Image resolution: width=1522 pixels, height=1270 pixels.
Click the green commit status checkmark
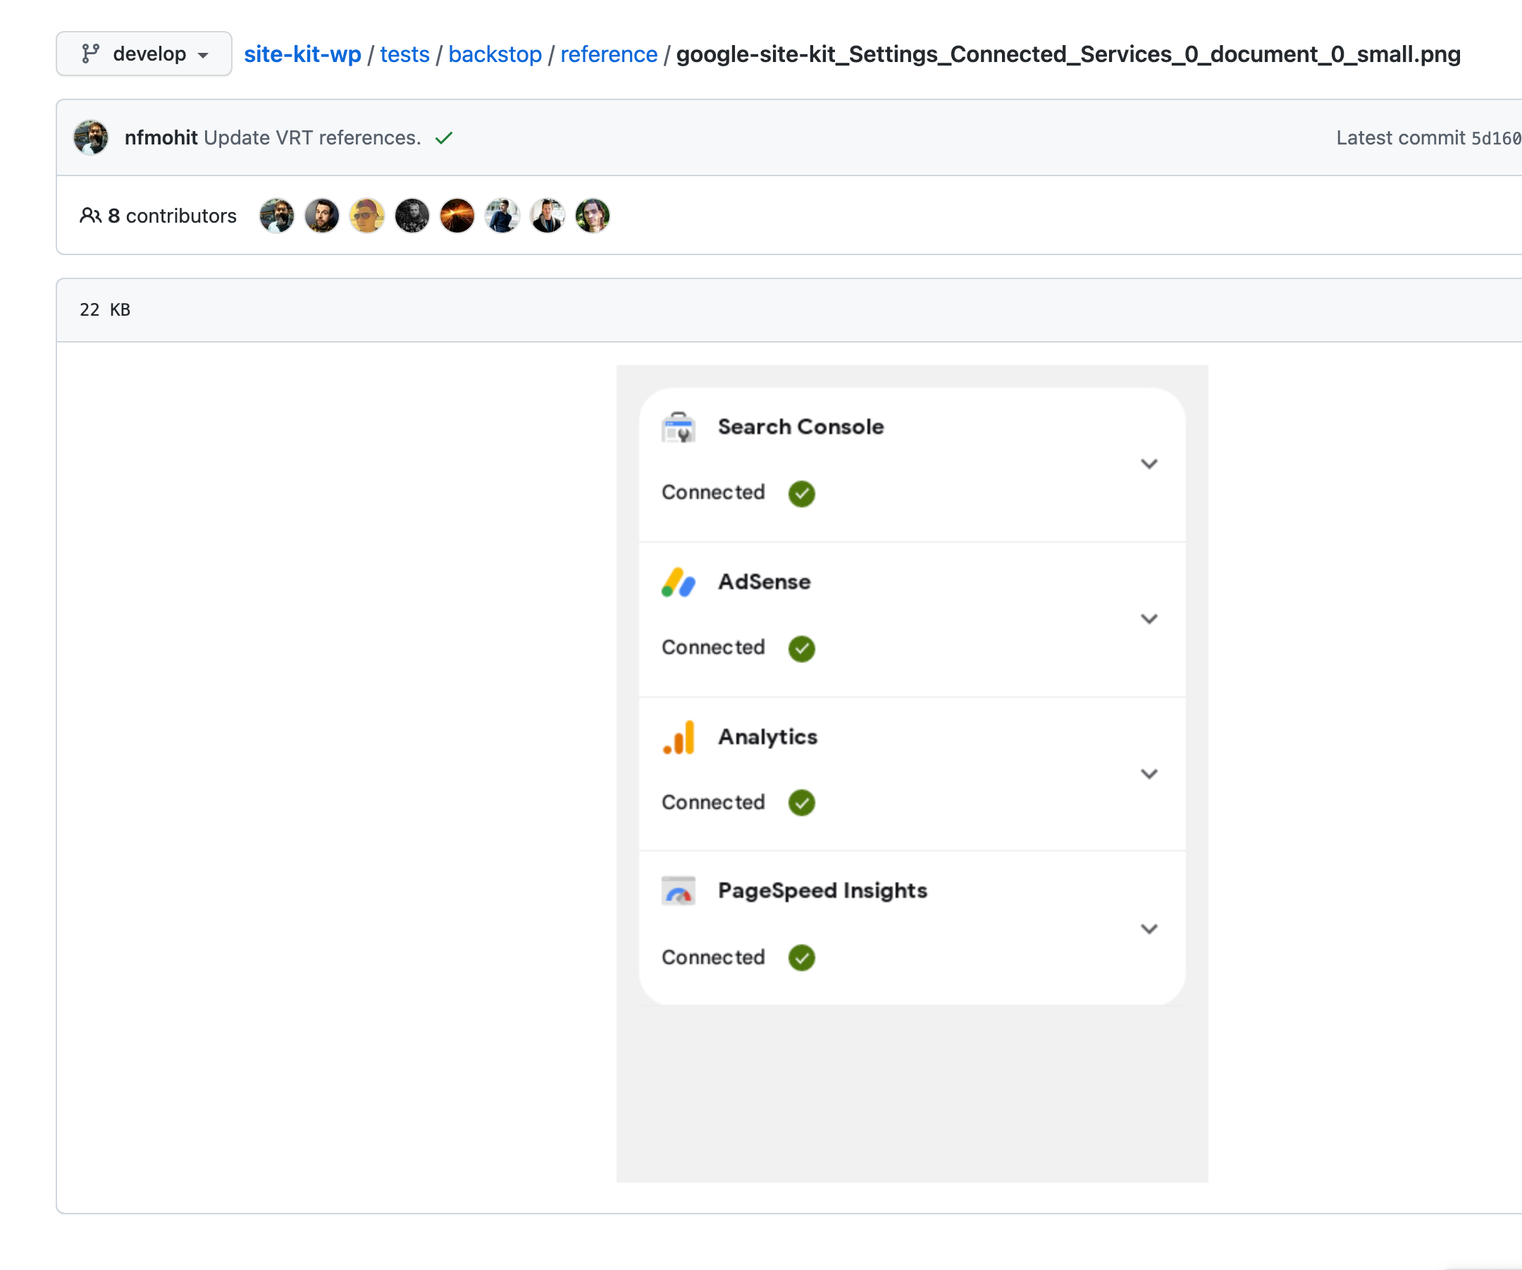pos(443,137)
